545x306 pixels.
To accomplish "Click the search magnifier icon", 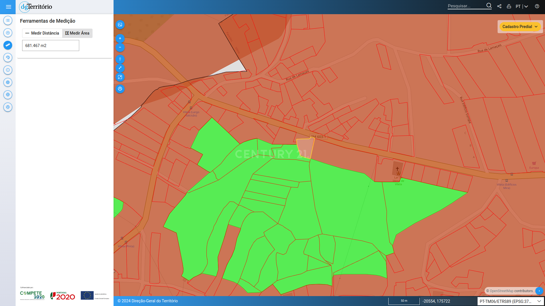I will point(489,6).
